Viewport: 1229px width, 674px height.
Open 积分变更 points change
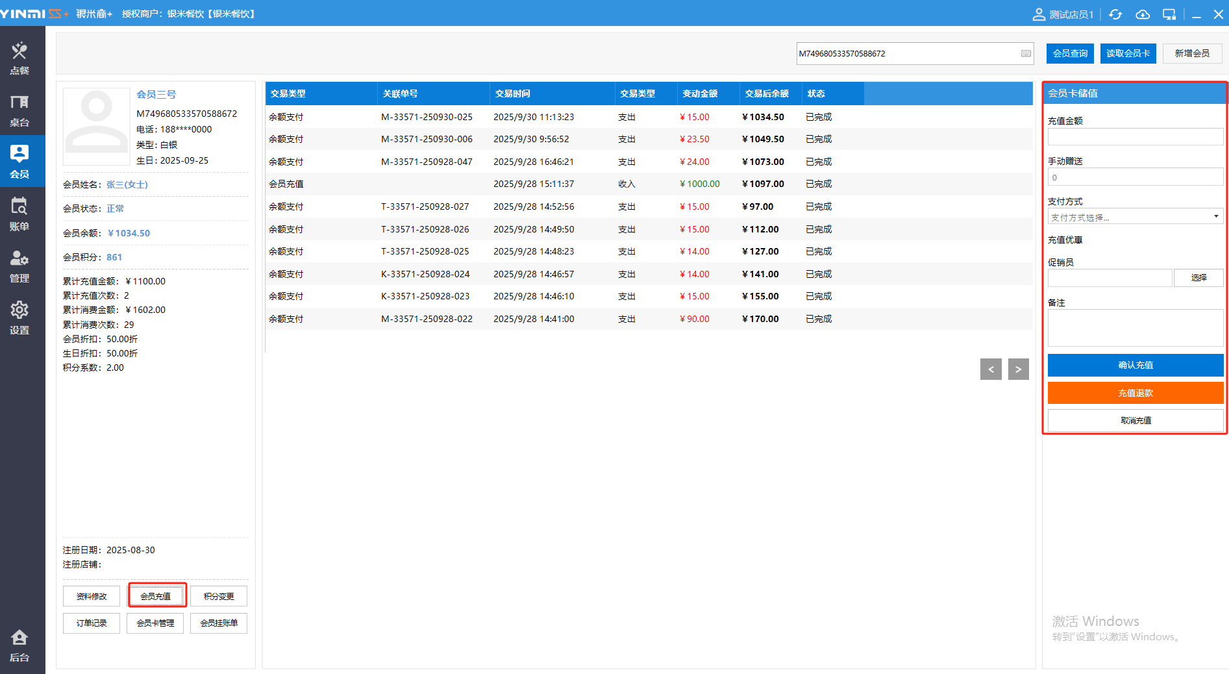coord(219,596)
